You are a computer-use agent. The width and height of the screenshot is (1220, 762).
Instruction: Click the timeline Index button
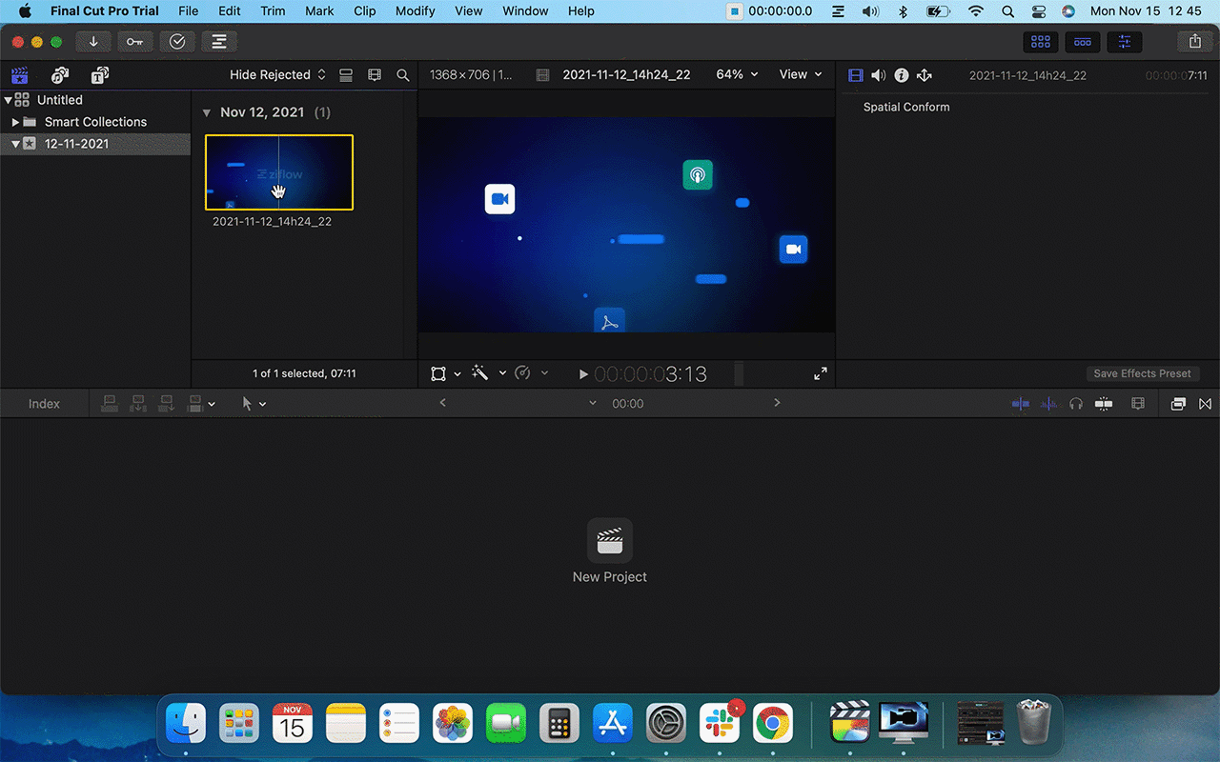[44, 404]
